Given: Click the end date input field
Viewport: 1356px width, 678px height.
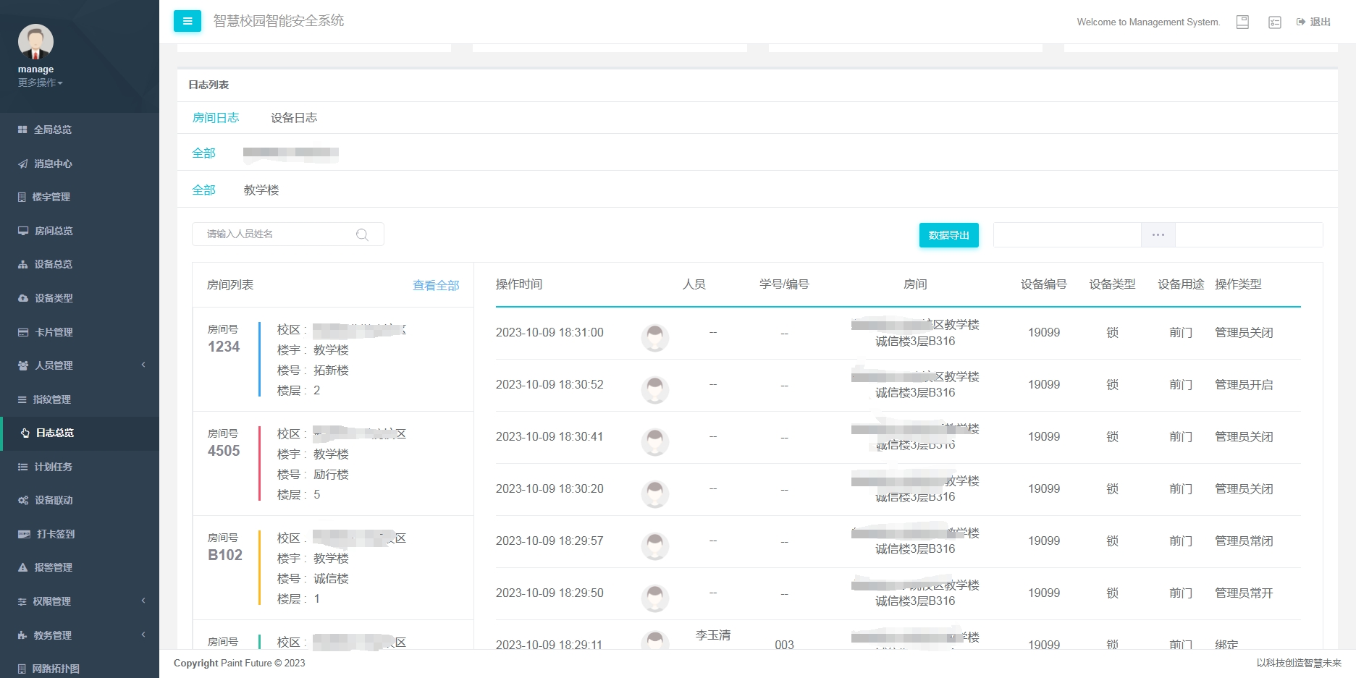Looking at the screenshot, I should tap(1249, 234).
